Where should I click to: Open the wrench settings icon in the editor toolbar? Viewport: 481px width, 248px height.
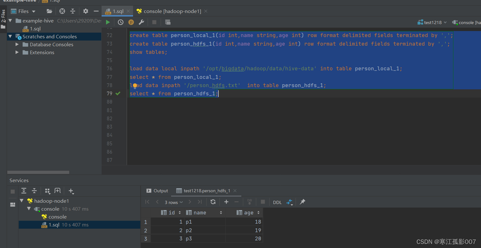click(142, 22)
